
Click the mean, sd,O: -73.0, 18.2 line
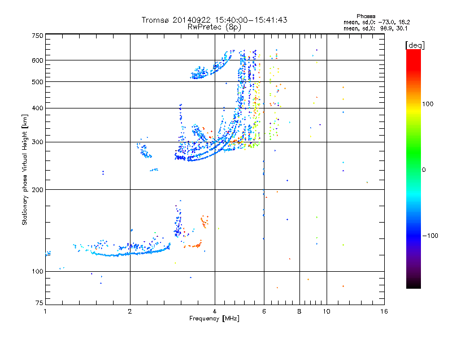pos(376,23)
